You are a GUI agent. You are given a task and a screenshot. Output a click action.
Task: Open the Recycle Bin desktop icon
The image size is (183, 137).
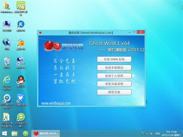[x=7, y=61]
